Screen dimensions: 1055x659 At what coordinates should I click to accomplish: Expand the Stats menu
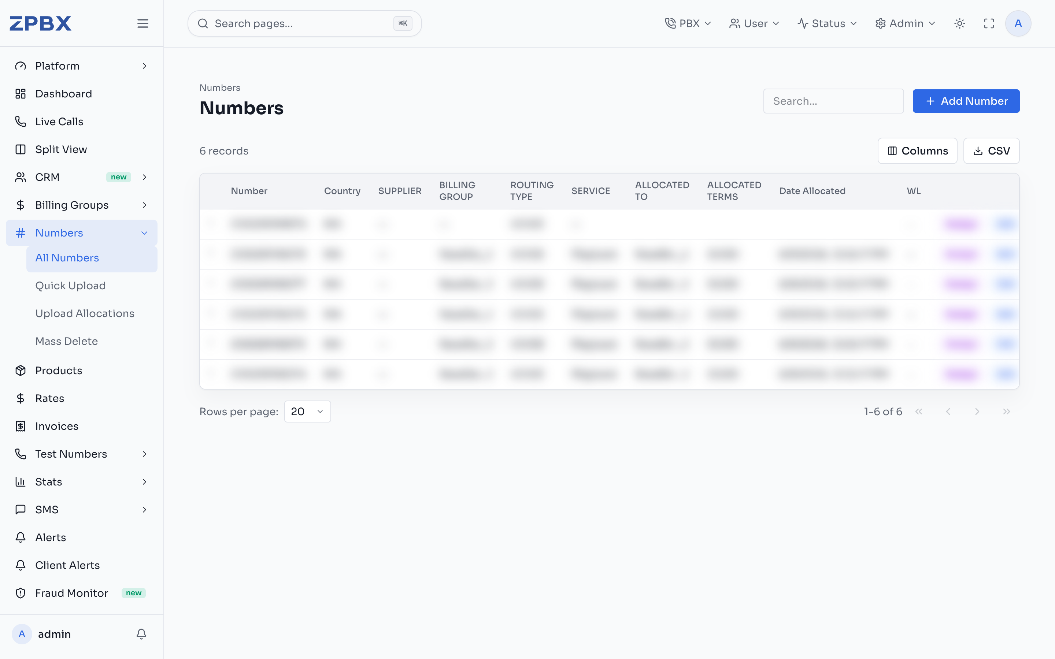pyautogui.click(x=82, y=482)
